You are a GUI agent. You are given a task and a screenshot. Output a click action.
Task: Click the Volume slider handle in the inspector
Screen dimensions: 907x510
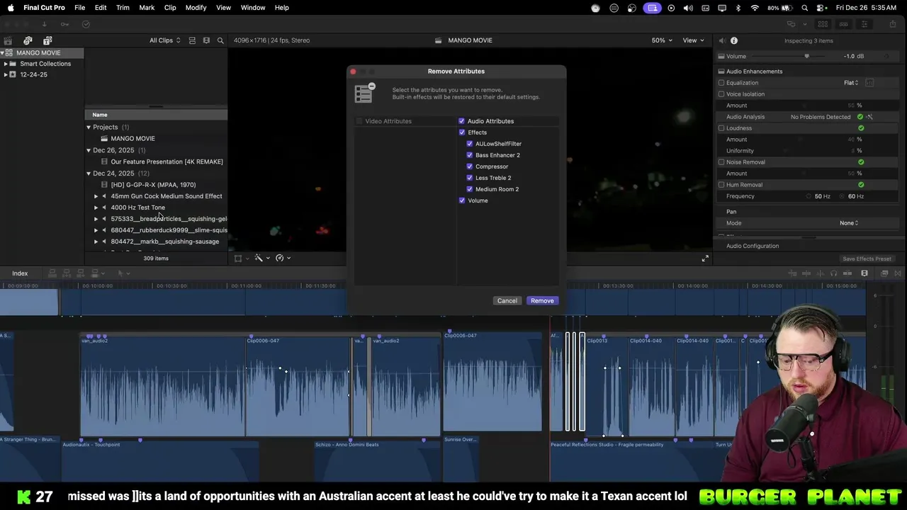pos(806,57)
